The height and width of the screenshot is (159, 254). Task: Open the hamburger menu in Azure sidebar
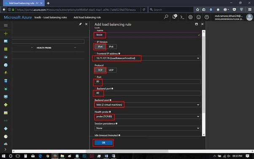(5, 25)
